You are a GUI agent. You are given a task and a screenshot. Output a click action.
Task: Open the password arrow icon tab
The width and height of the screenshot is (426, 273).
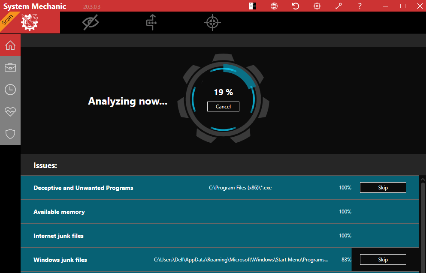pos(151,22)
